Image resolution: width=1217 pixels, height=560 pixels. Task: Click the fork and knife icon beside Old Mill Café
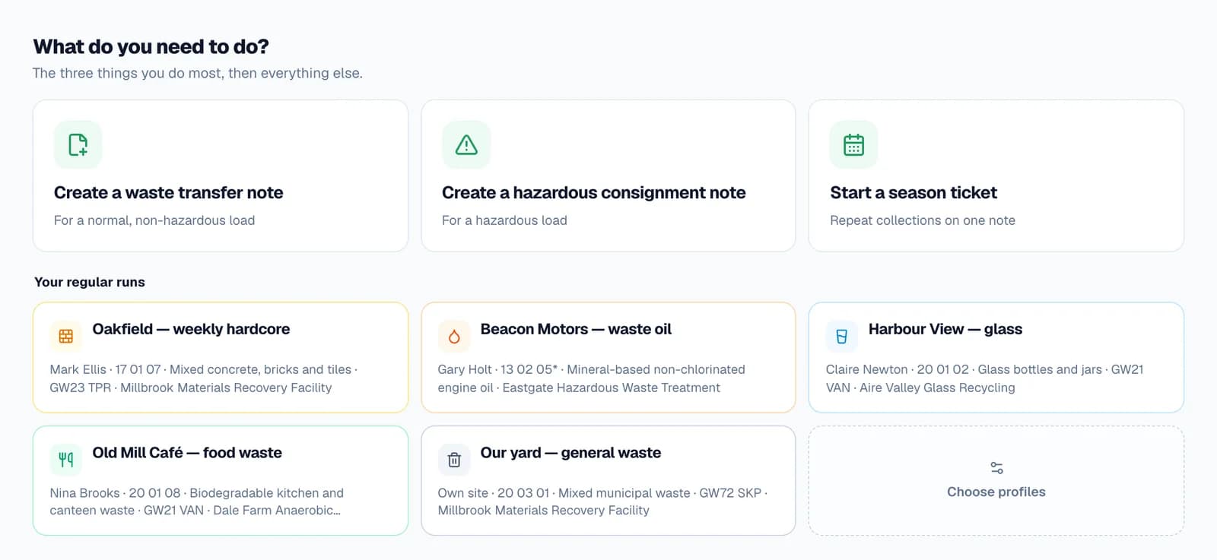66,459
